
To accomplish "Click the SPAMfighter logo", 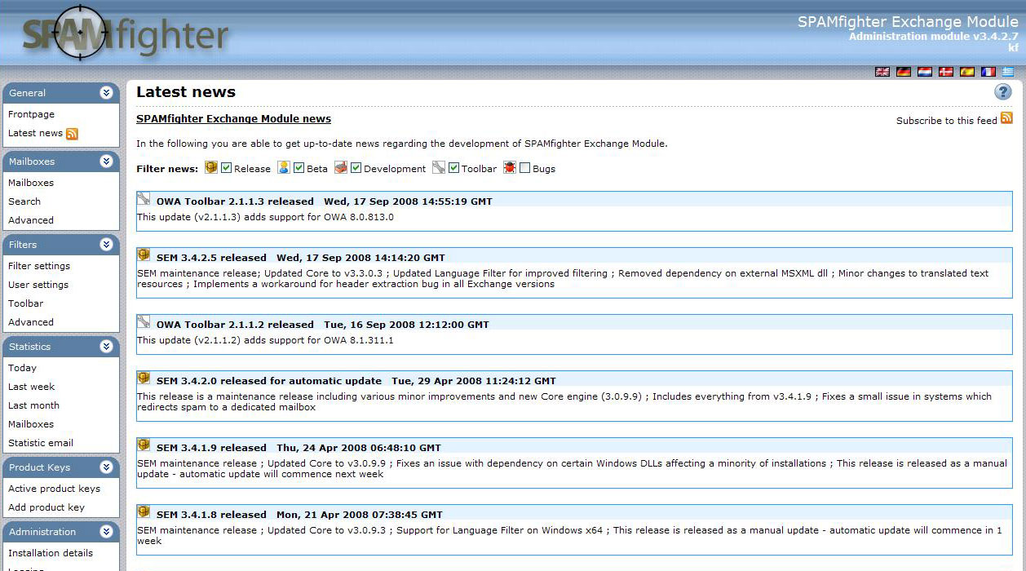I will (x=126, y=34).
